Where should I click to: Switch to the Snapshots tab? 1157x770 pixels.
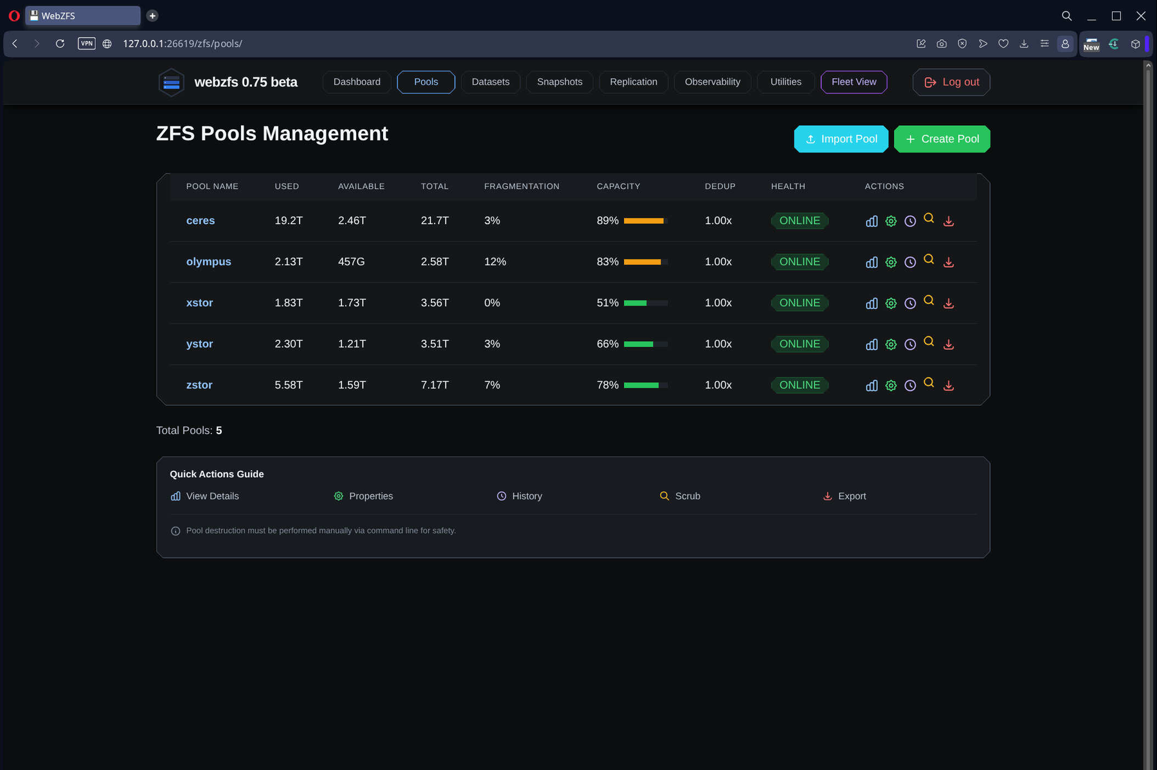pyautogui.click(x=559, y=82)
